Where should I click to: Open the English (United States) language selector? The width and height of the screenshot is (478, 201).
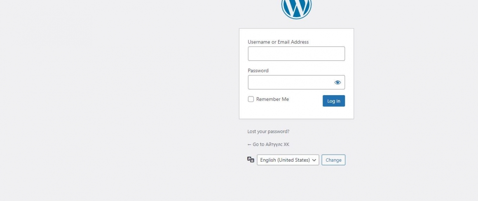[288, 160]
